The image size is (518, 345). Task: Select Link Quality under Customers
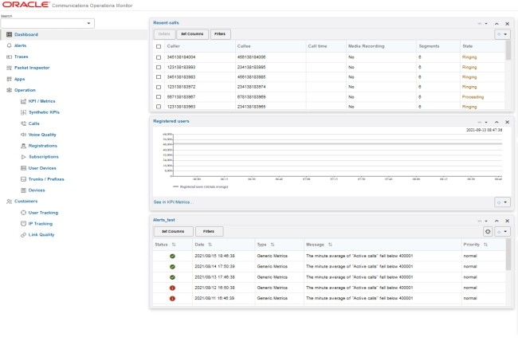(x=41, y=235)
